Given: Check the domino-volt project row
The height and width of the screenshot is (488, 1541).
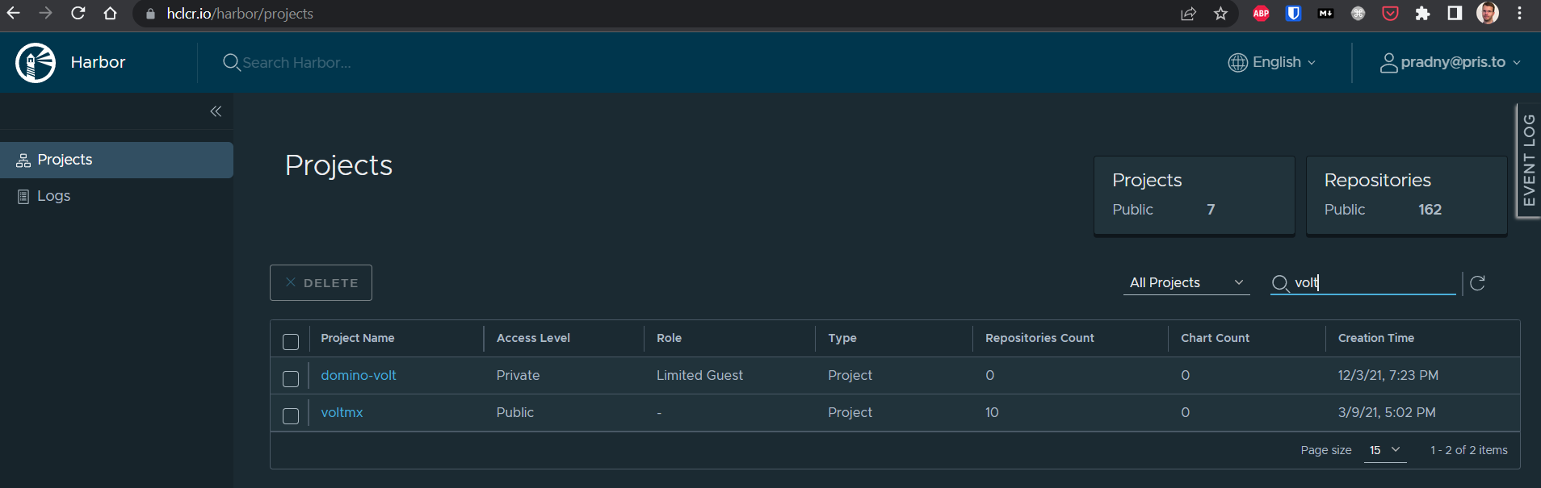Looking at the screenshot, I should point(291,379).
